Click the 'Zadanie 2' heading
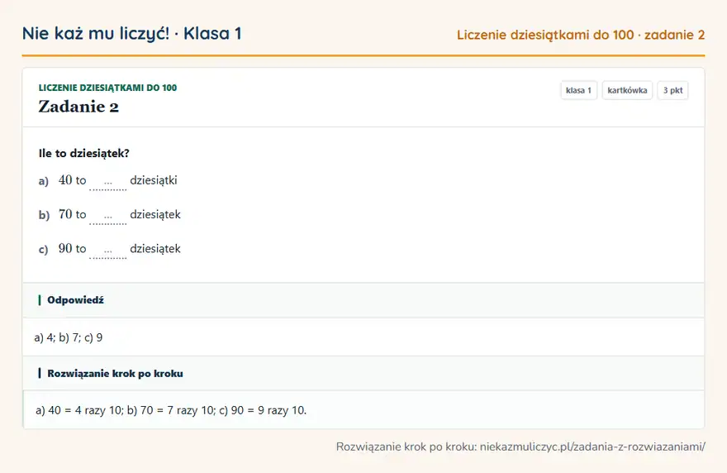The width and height of the screenshot is (727, 473). coord(78,107)
